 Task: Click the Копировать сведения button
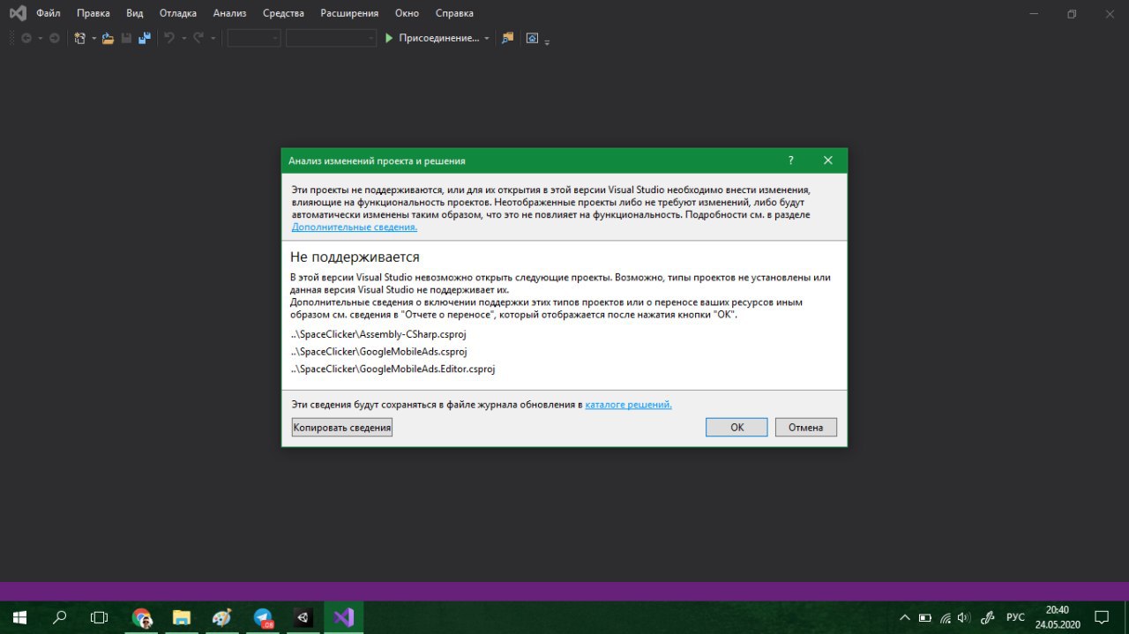coord(342,427)
